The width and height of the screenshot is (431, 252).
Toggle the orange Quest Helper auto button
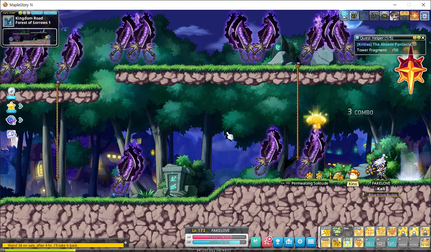(415, 37)
